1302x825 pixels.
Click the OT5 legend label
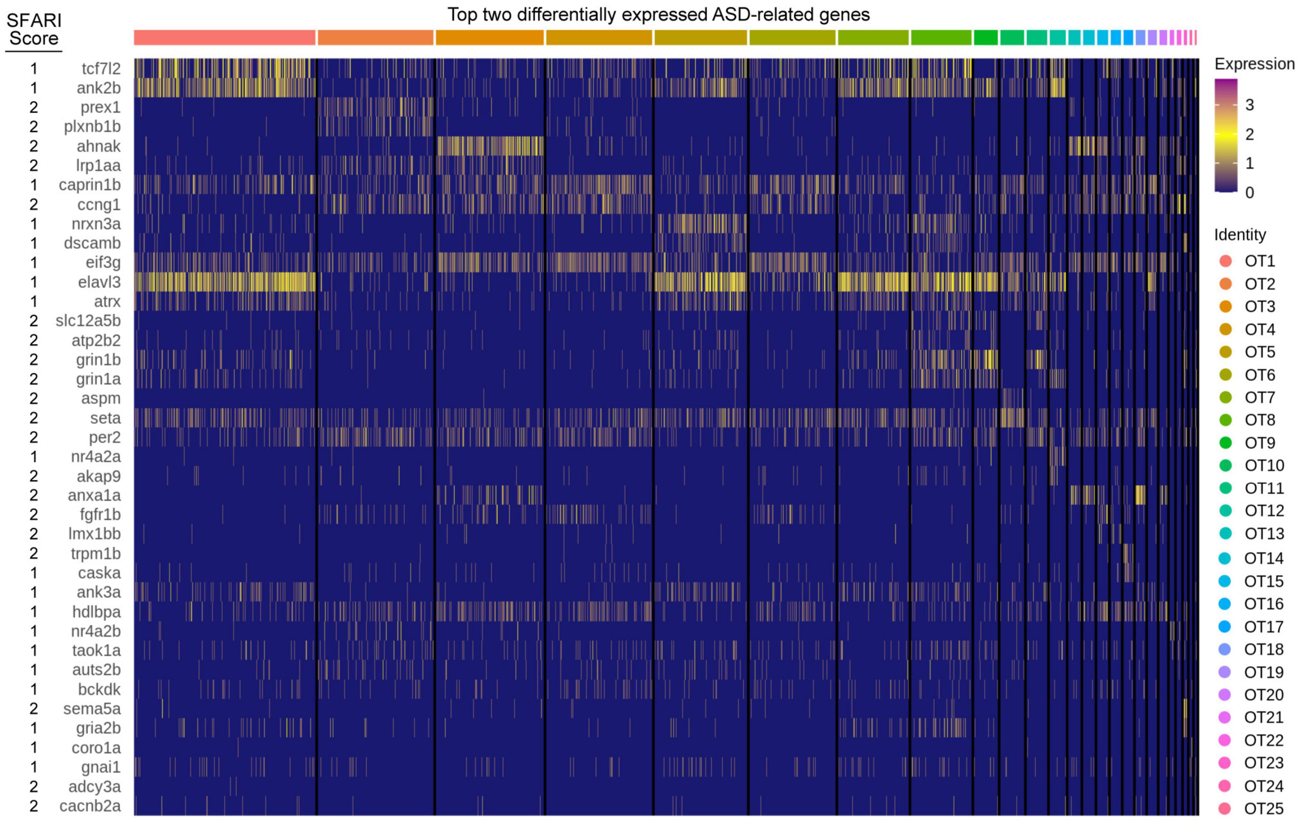tap(1260, 352)
